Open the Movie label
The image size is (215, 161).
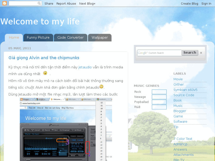178,79
